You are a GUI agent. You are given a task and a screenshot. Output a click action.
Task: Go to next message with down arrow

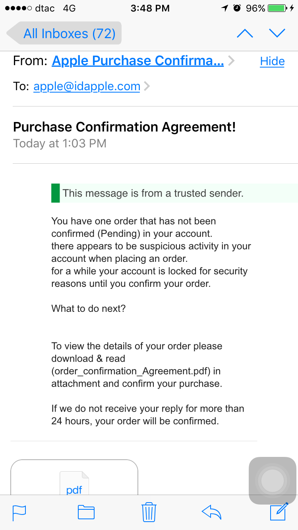tap(277, 33)
